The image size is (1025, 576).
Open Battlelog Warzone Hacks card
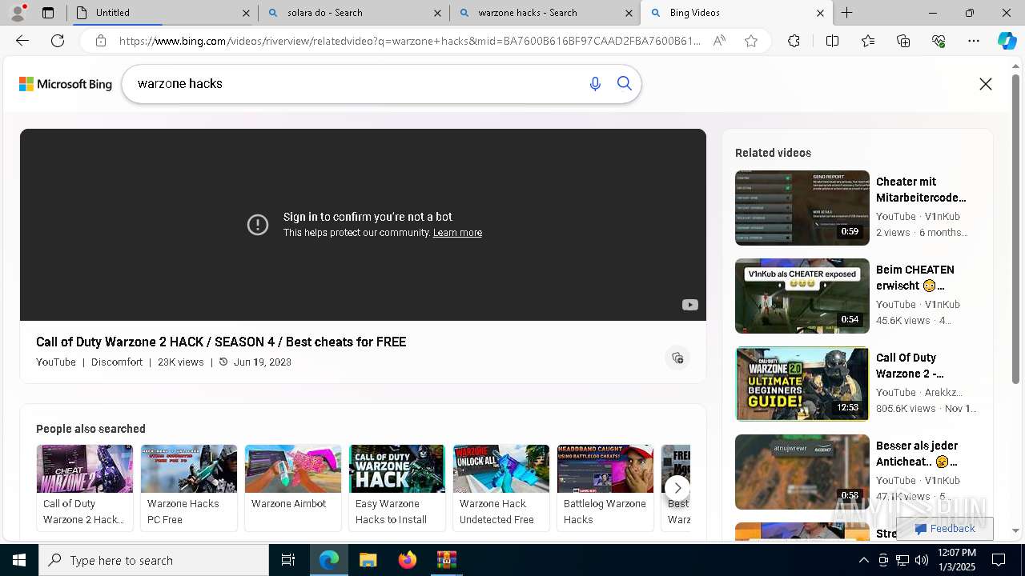tap(605, 487)
